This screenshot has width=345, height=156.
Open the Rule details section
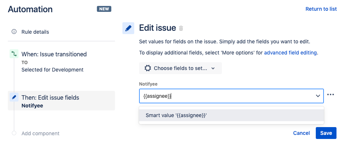pyautogui.click(x=35, y=32)
